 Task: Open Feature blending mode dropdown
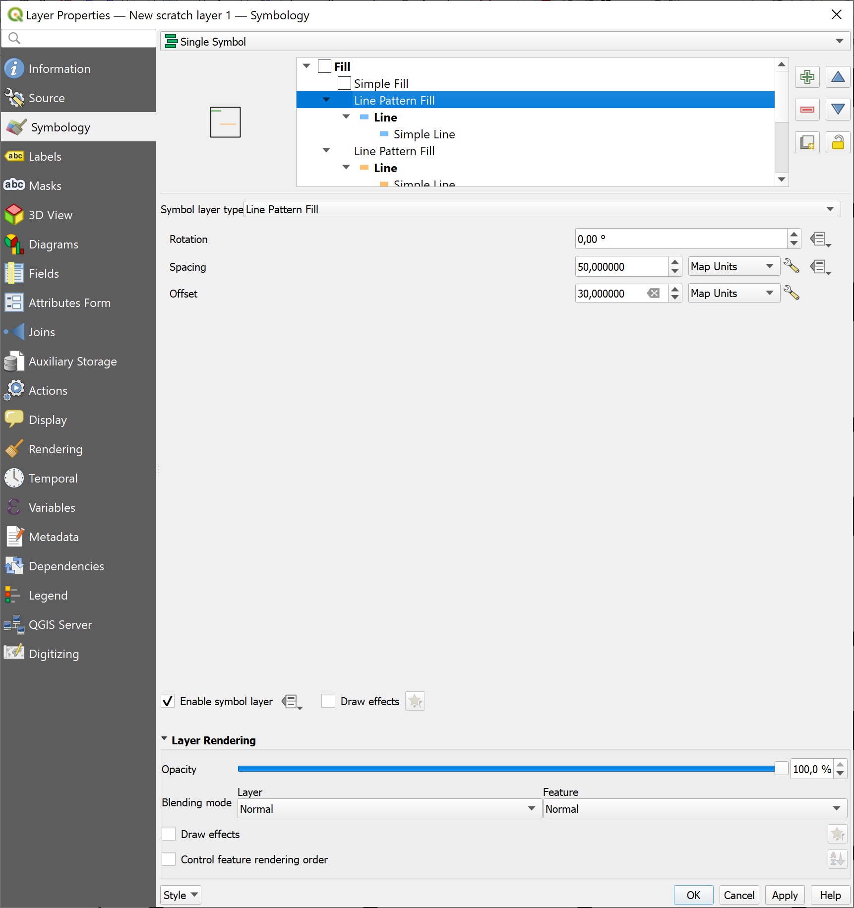(695, 809)
